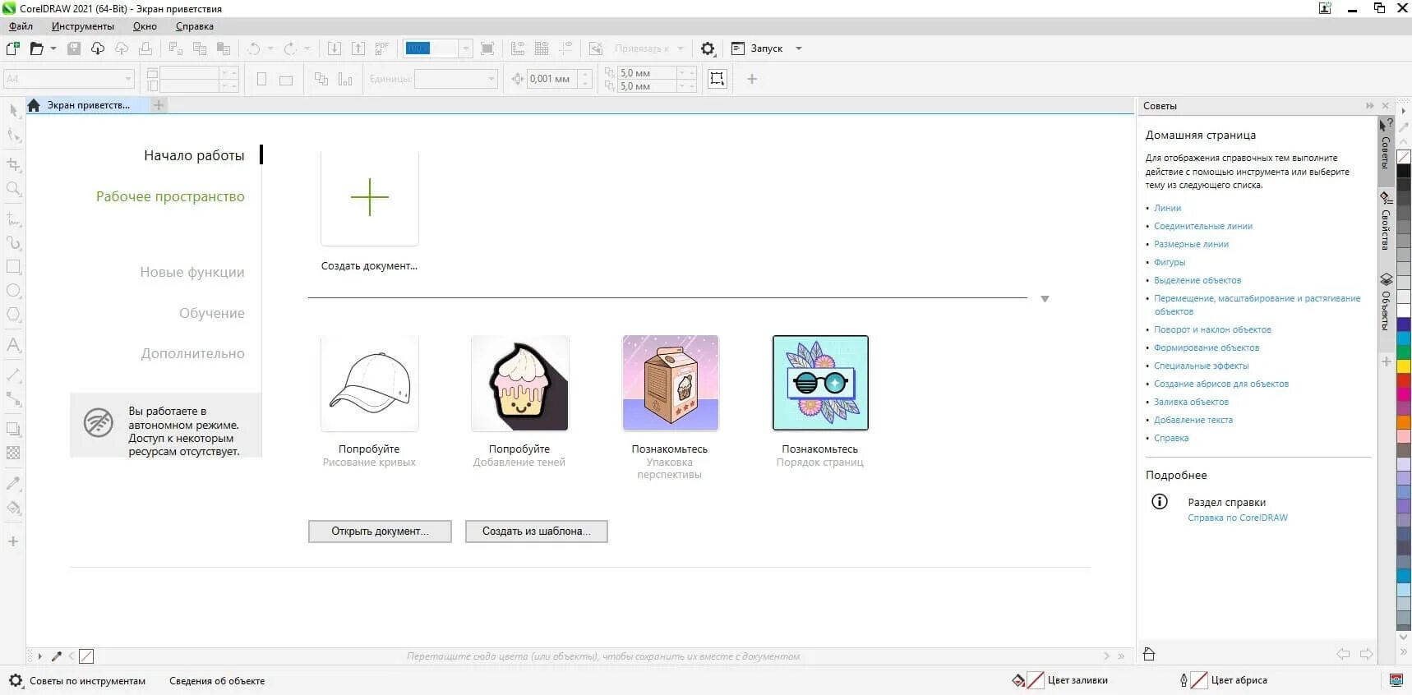Image resolution: width=1412 pixels, height=695 pixels.
Task: Open Дополнительно section
Action: click(192, 353)
